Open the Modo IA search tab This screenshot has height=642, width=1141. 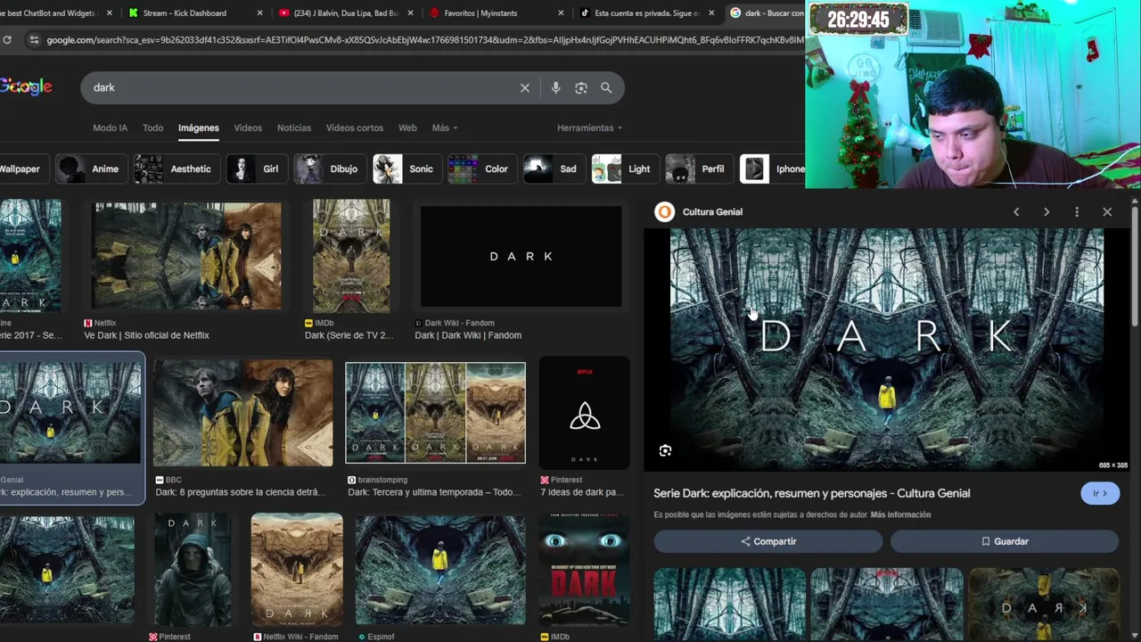click(111, 128)
